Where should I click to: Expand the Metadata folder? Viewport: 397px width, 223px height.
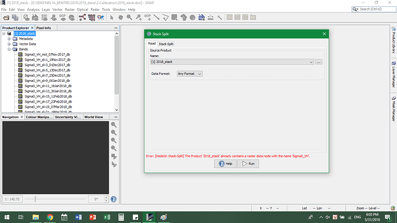click(9, 39)
